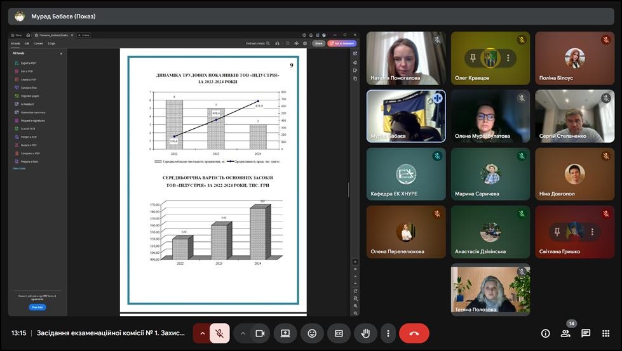This screenshot has width=622, height=351.
Task: Expand camera video settings arrow
Action: tap(243, 333)
